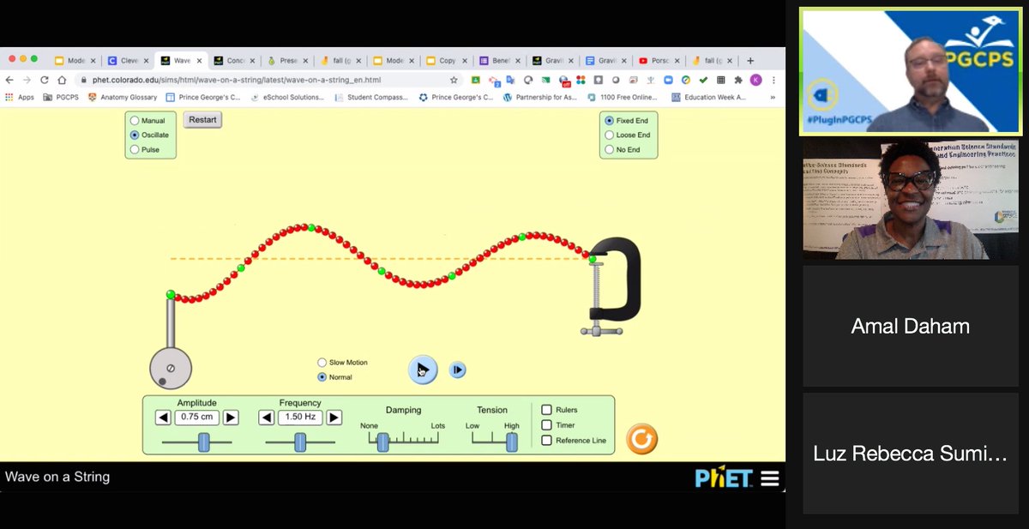This screenshot has width=1029, height=529.
Task: Select the Pulse mode radio button
Action: (x=135, y=149)
